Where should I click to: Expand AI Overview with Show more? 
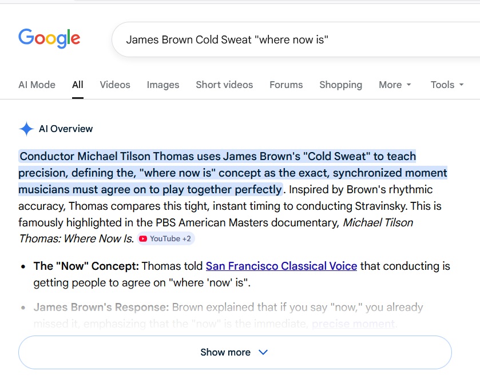coord(235,352)
